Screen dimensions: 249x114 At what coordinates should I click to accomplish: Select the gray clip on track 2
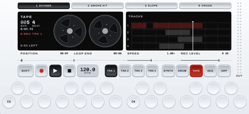pyautogui.click(x=178, y=33)
